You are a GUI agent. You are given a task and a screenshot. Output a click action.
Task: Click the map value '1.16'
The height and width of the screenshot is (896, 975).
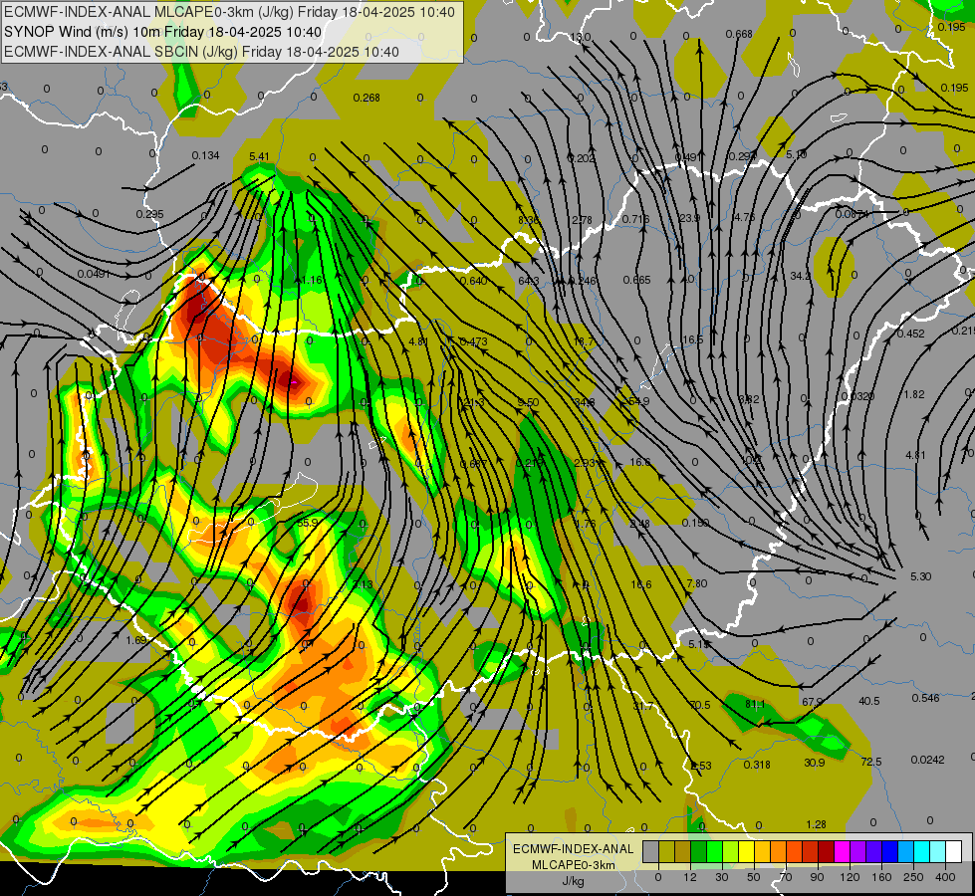point(312,280)
